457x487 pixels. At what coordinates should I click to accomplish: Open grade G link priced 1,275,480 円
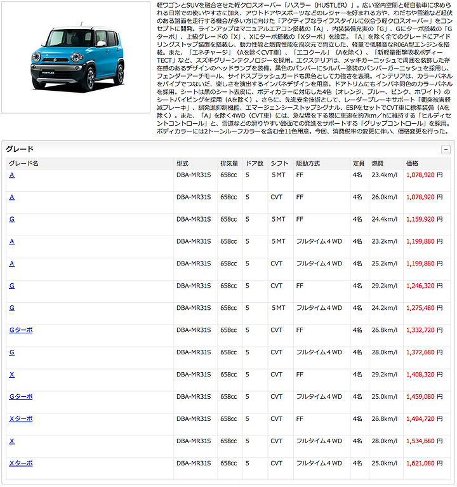[x=12, y=308]
